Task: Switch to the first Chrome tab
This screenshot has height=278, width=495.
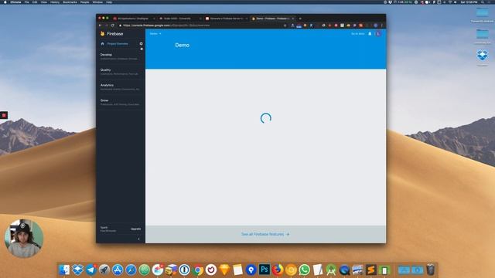Action: pos(134,19)
